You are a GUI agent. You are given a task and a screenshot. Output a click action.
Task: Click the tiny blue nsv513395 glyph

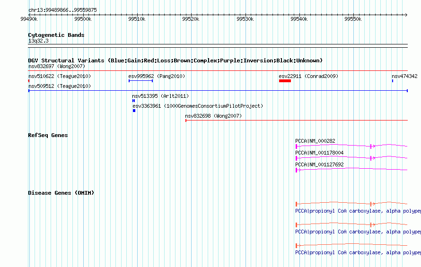pos(133,101)
